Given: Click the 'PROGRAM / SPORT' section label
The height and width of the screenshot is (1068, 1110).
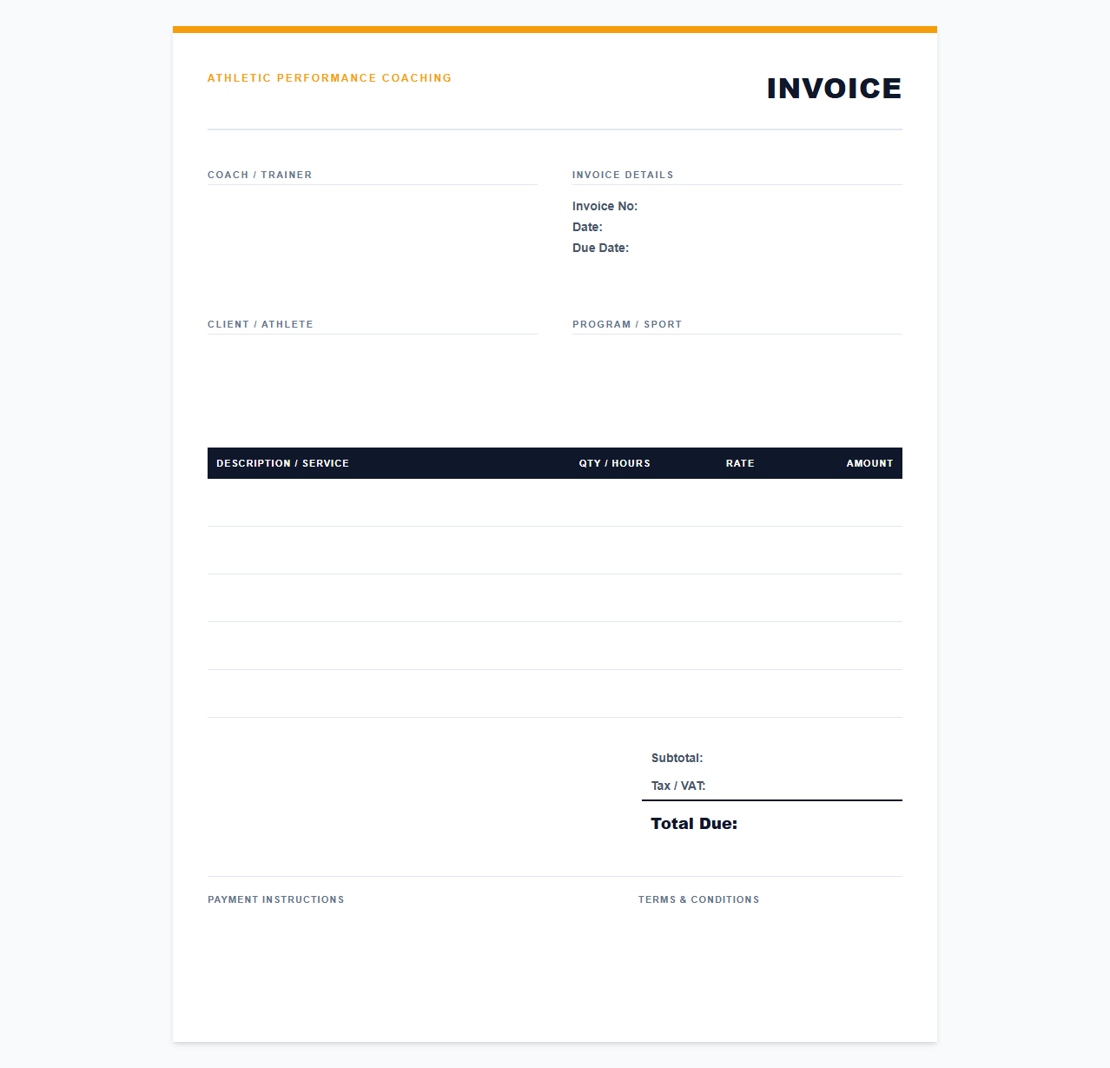Looking at the screenshot, I should click(x=627, y=324).
